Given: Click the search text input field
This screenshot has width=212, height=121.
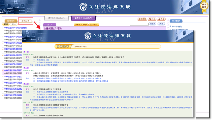Looking at the screenshot, I should [139, 24].
